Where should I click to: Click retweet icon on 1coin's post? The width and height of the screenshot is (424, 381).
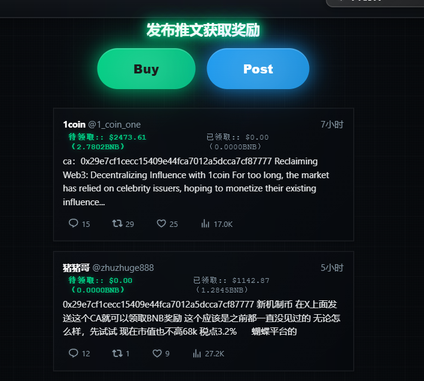117,223
